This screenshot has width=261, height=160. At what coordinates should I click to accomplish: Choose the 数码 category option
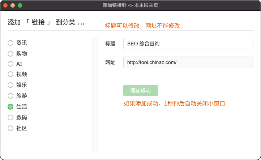10,117
